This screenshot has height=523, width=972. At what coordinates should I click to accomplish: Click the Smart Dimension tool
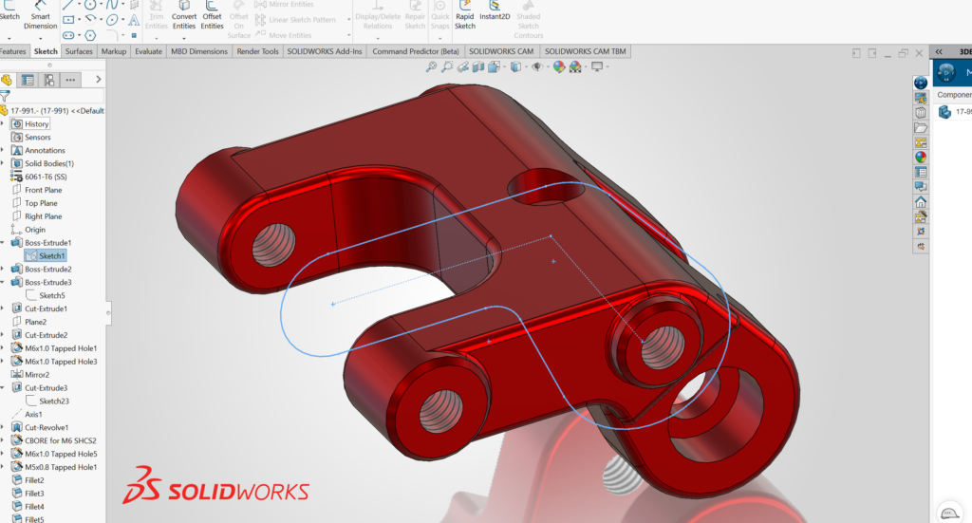click(x=40, y=15)
